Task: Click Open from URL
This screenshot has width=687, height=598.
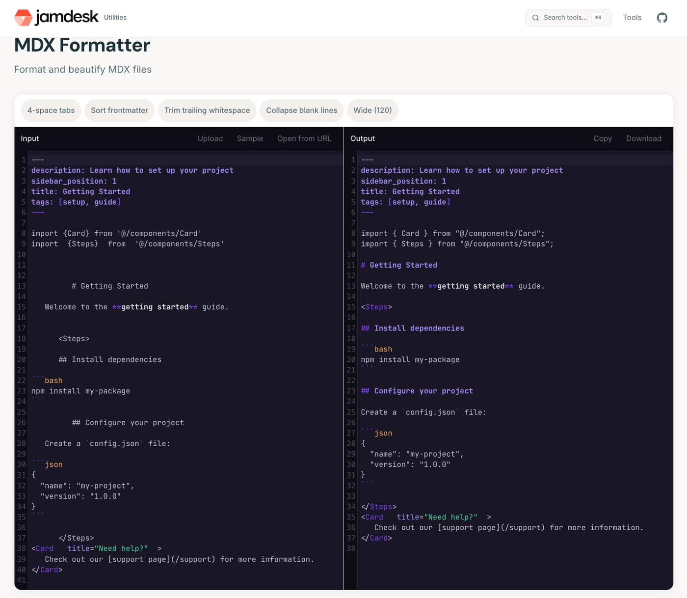Action: (304, 138)
